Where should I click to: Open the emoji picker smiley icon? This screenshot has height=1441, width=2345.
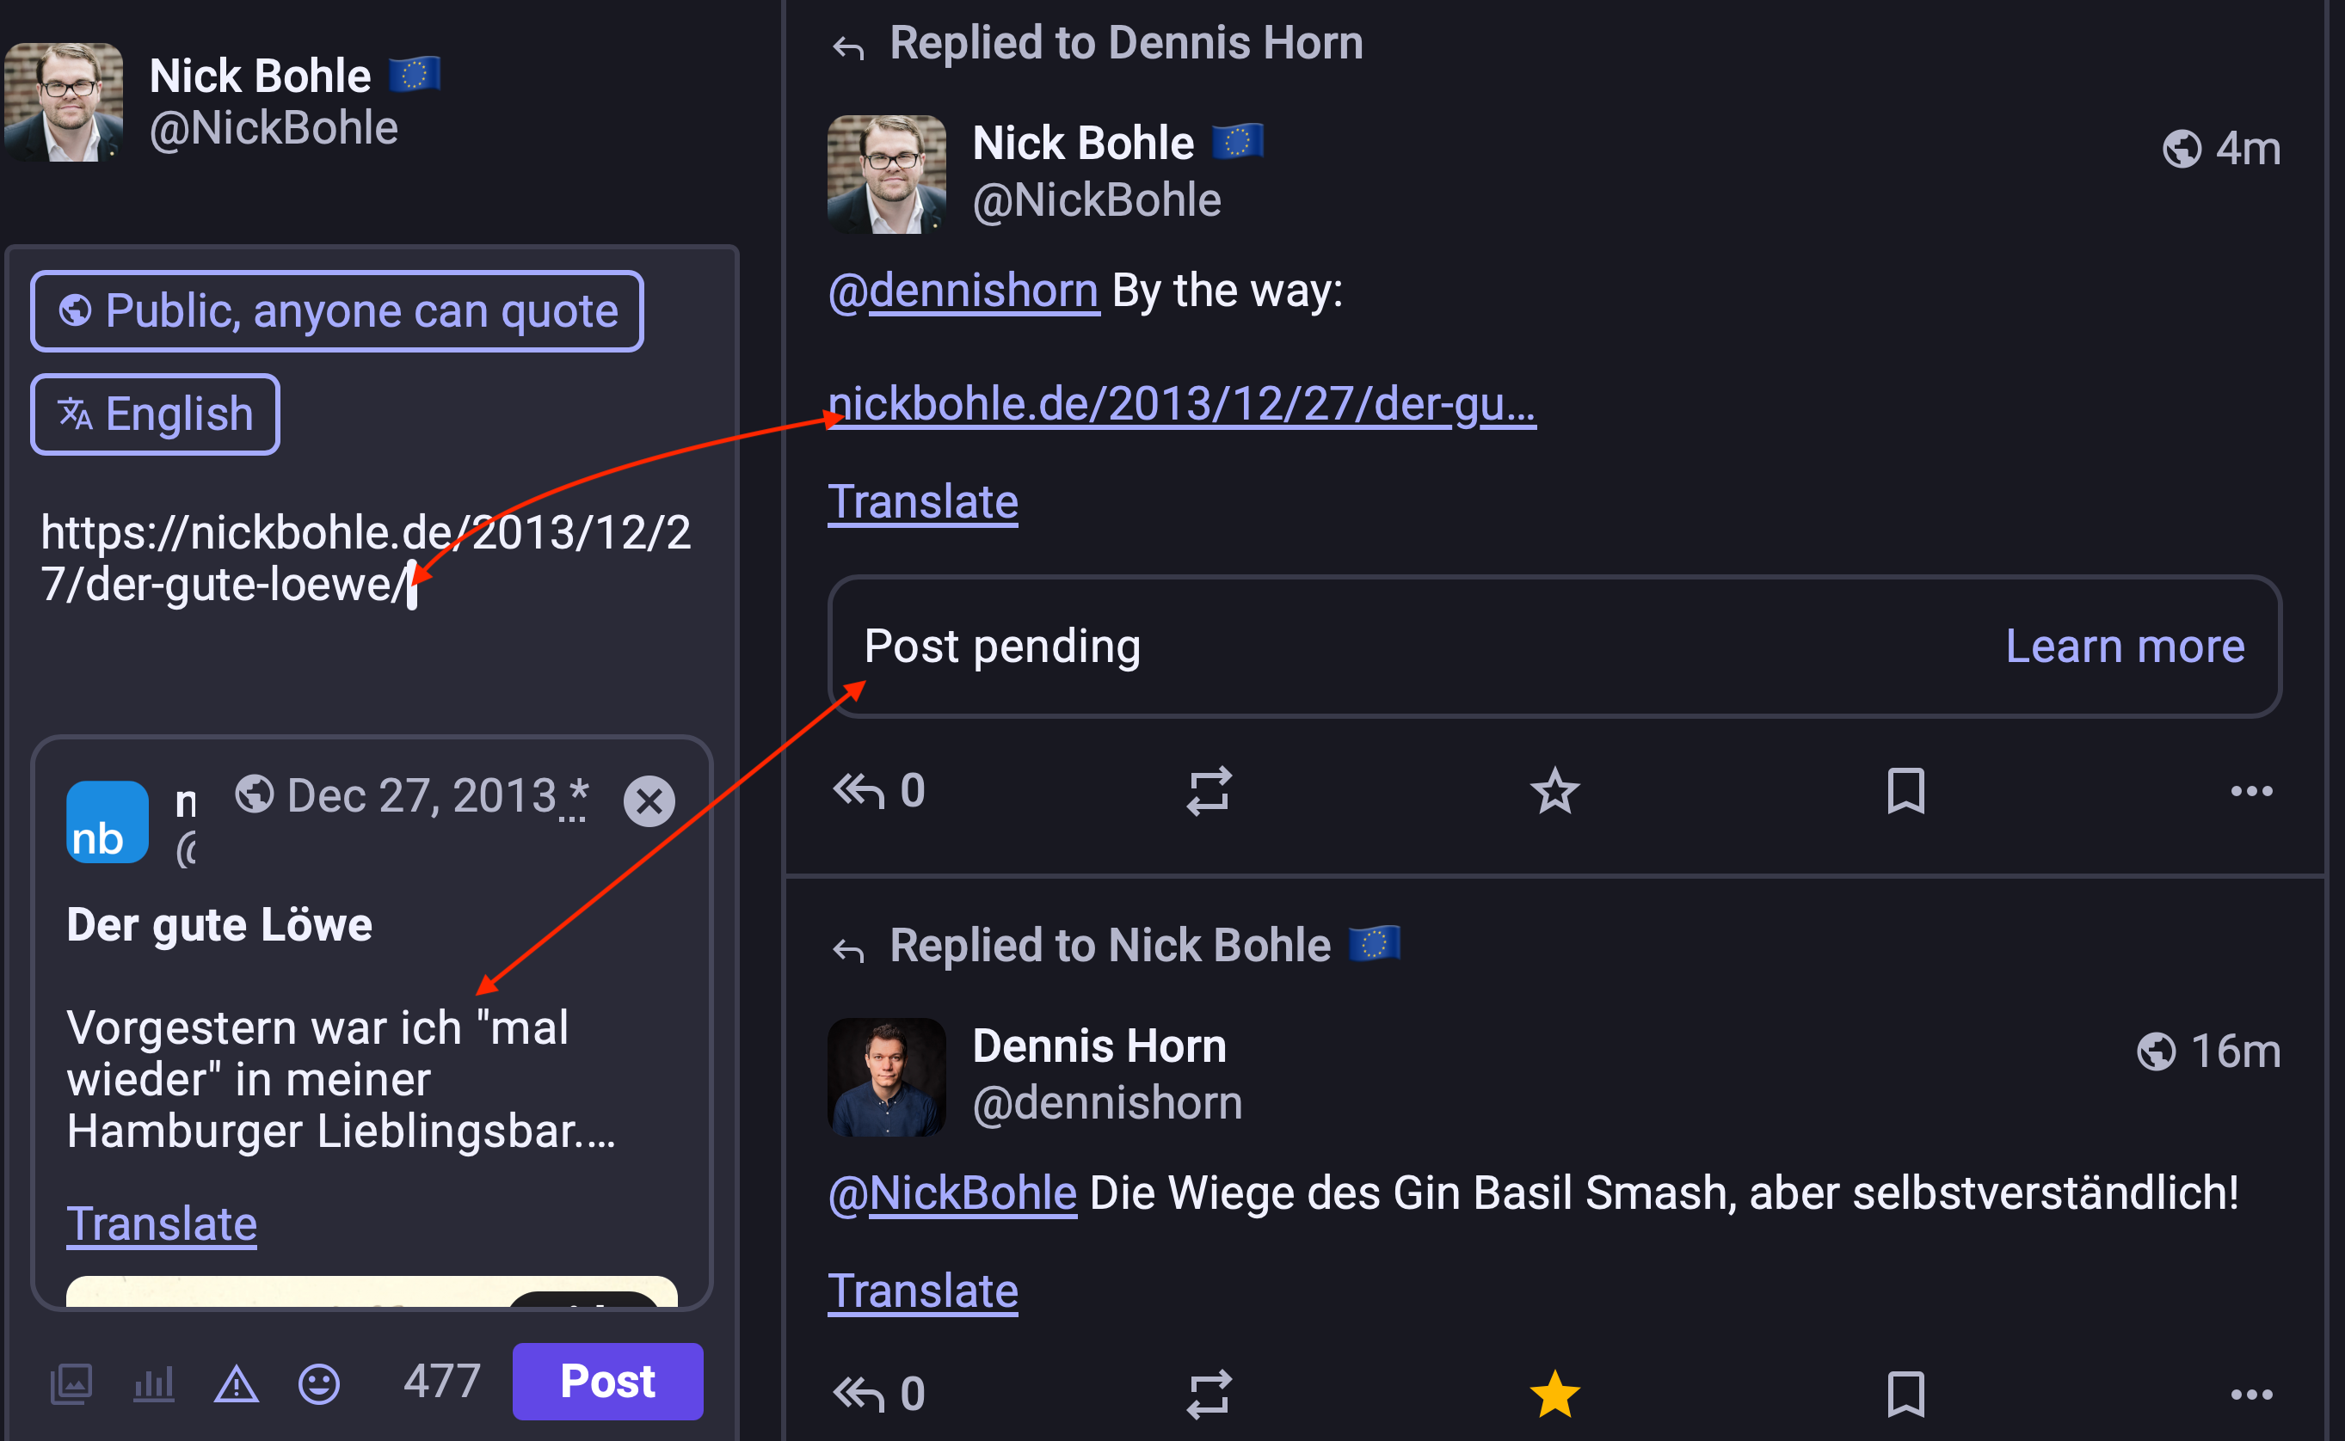pyautogui.click(x=318, y=1383)
